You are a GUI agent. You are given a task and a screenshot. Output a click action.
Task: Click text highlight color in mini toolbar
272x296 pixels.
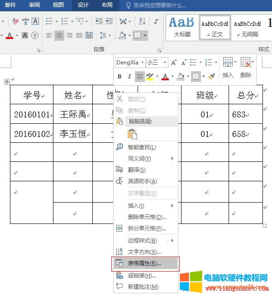pyautogui.click(x=150, y=77)
